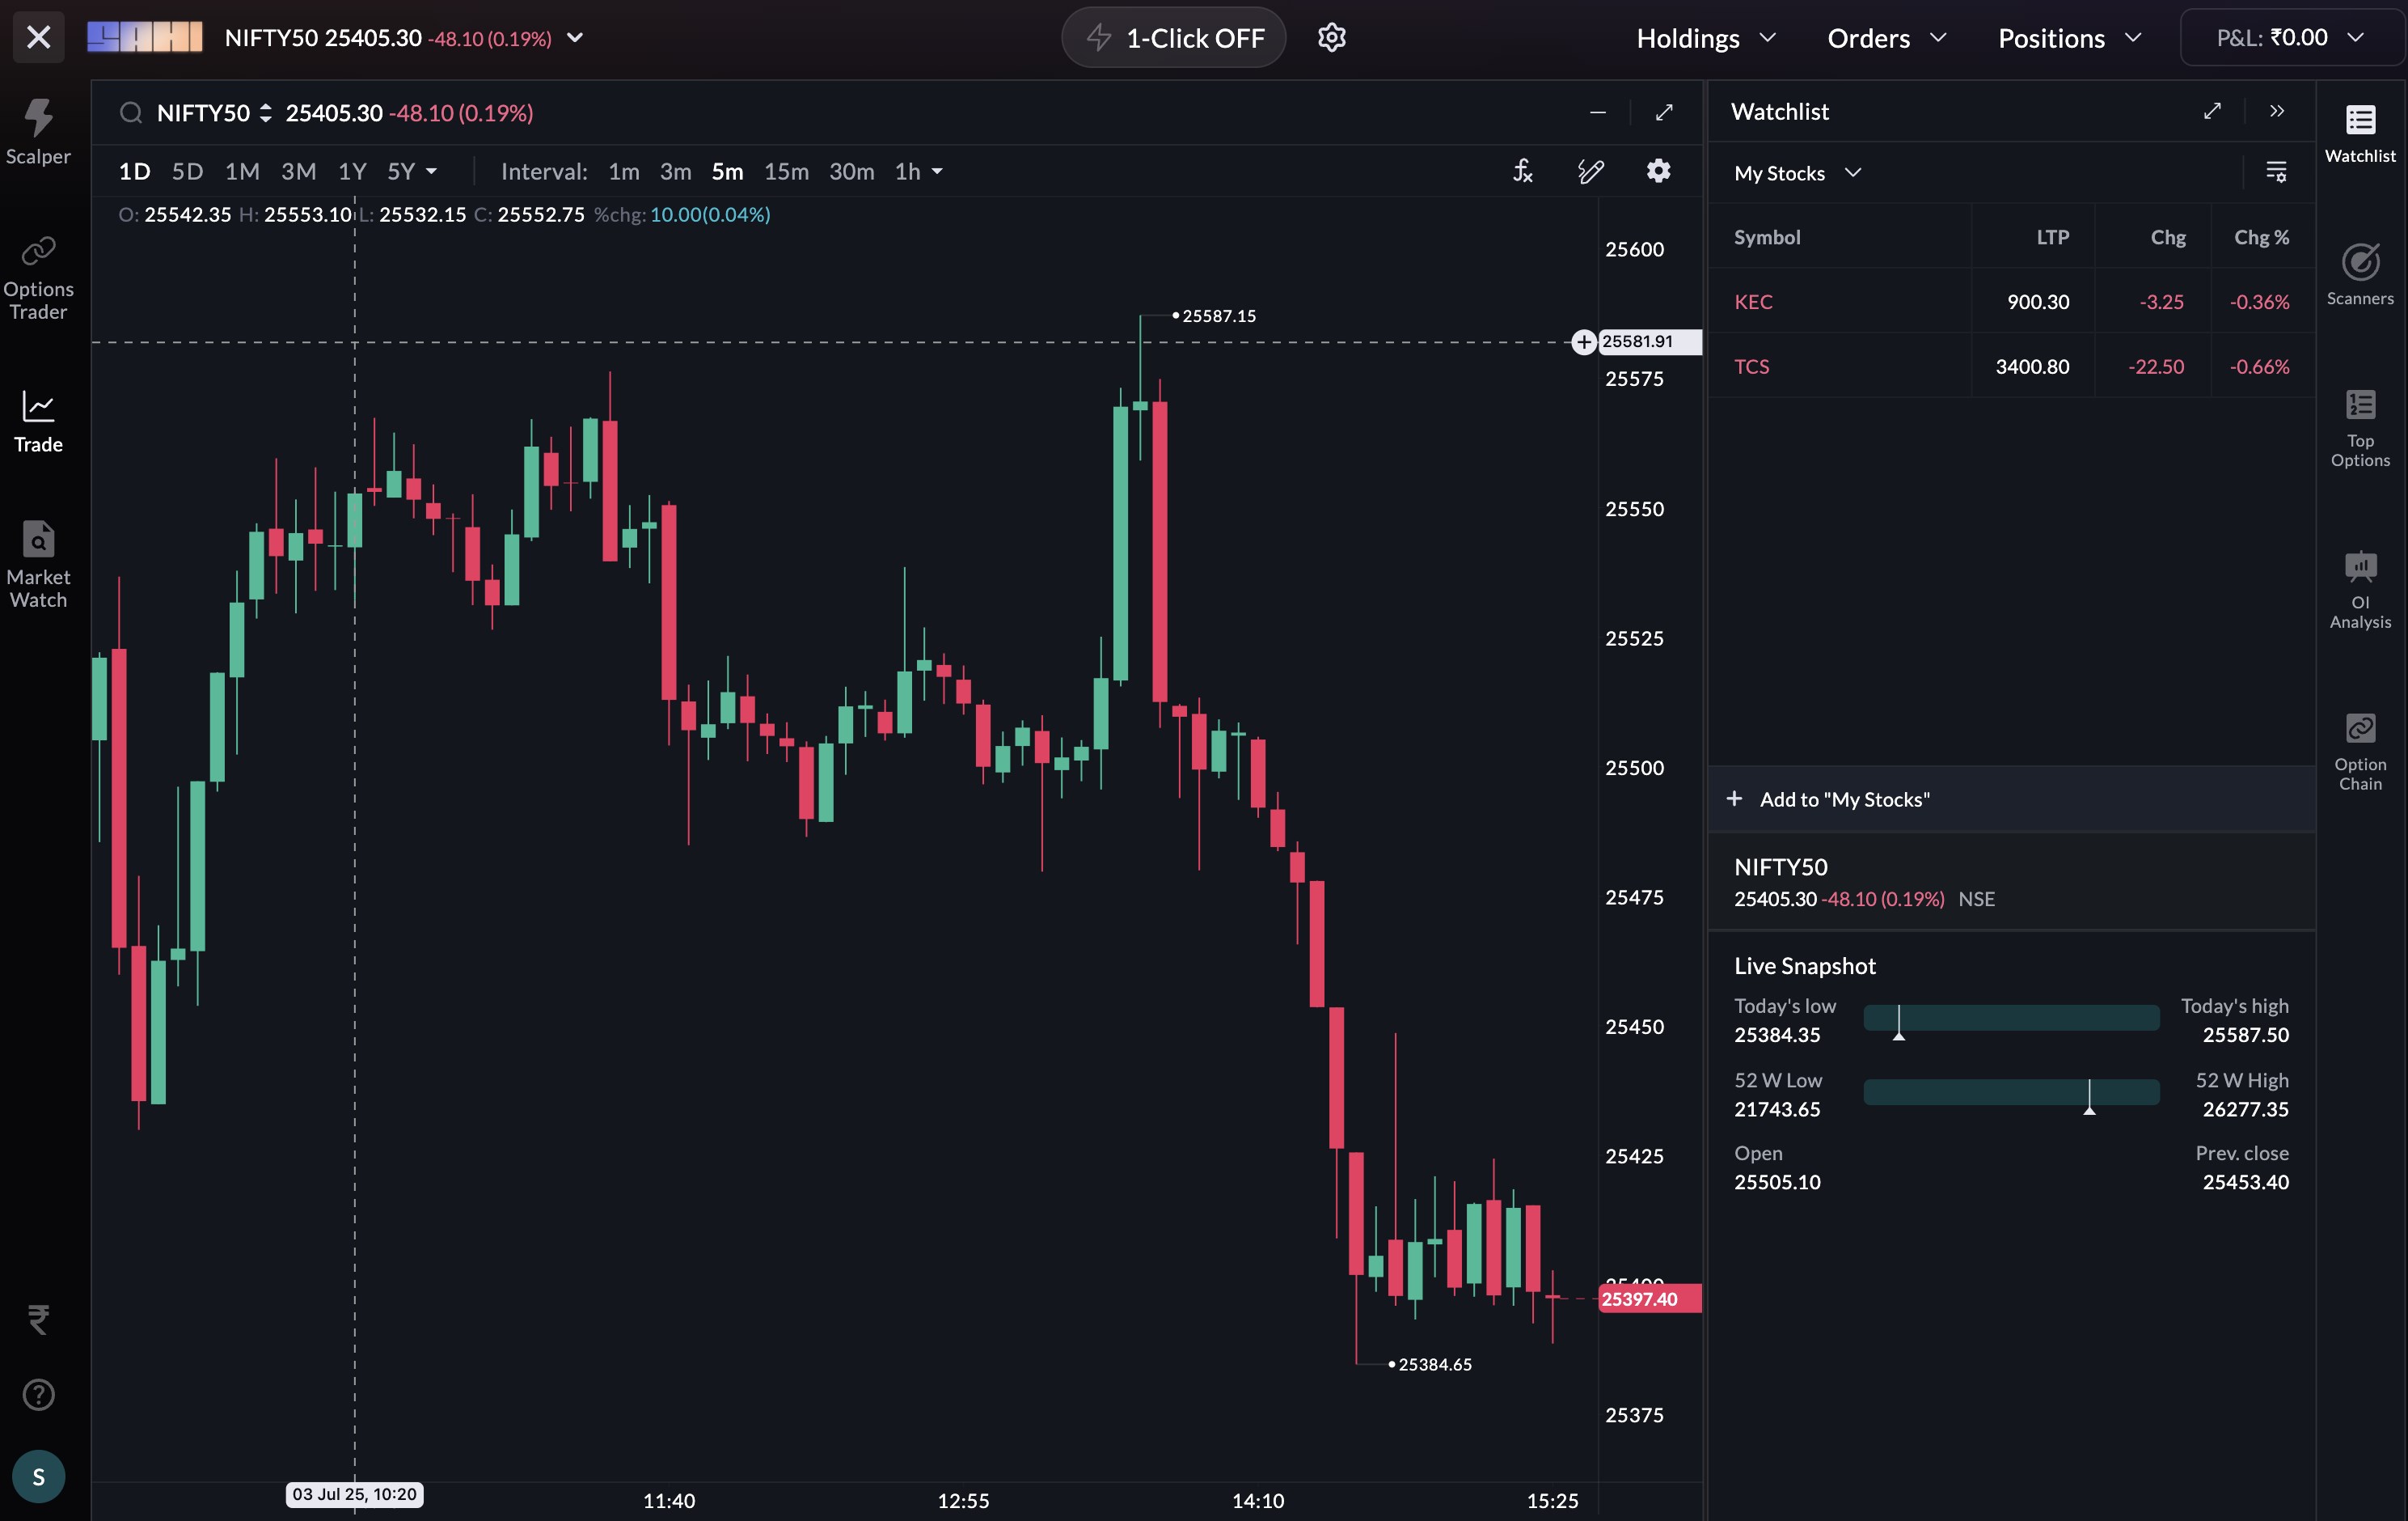Image resolution: width=2408 pixels, height=1521 pixels.
Task: Expand the chart to fullscreen
Action: 1664,112
